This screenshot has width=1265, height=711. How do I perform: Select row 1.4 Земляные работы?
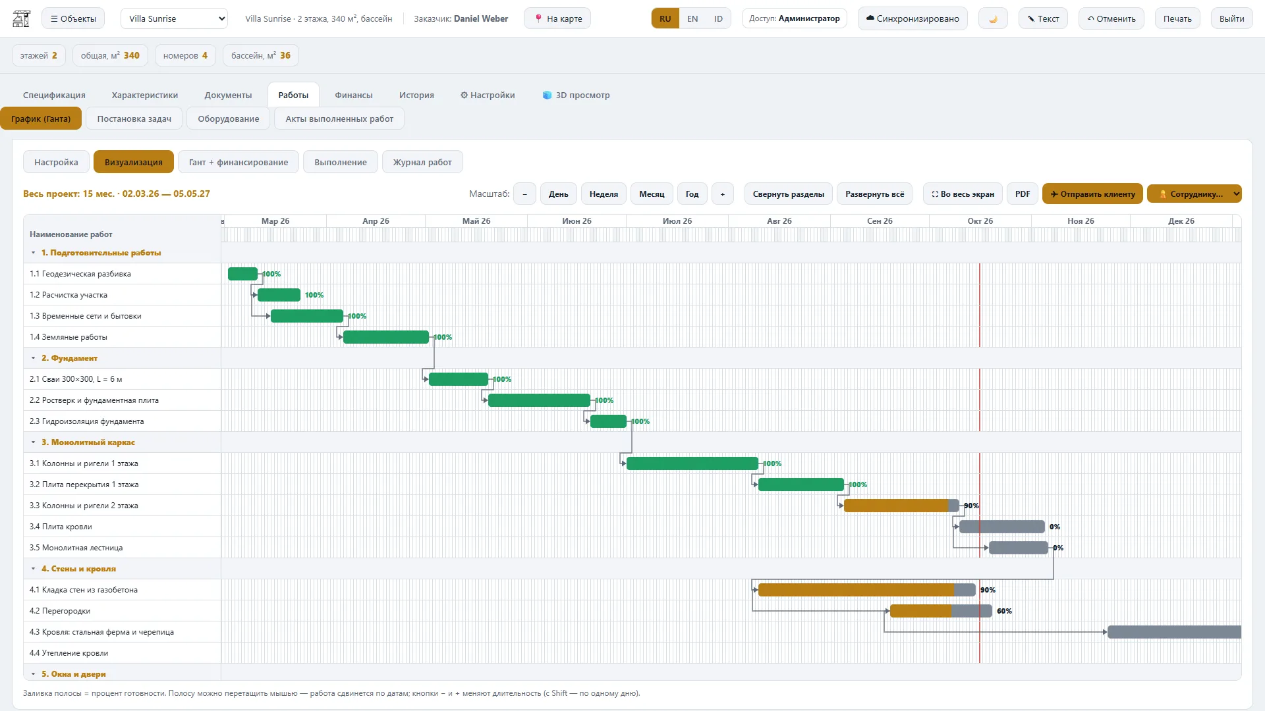click(122, 337)
